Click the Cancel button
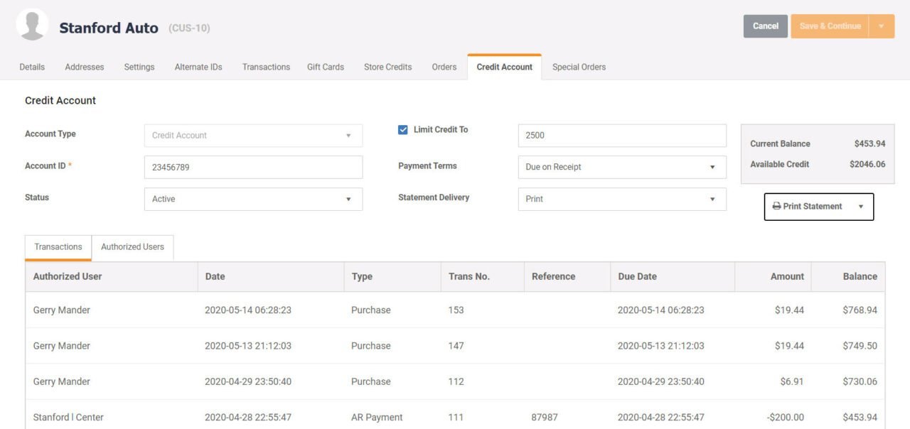The image size is (910, 429). point(766,26)
